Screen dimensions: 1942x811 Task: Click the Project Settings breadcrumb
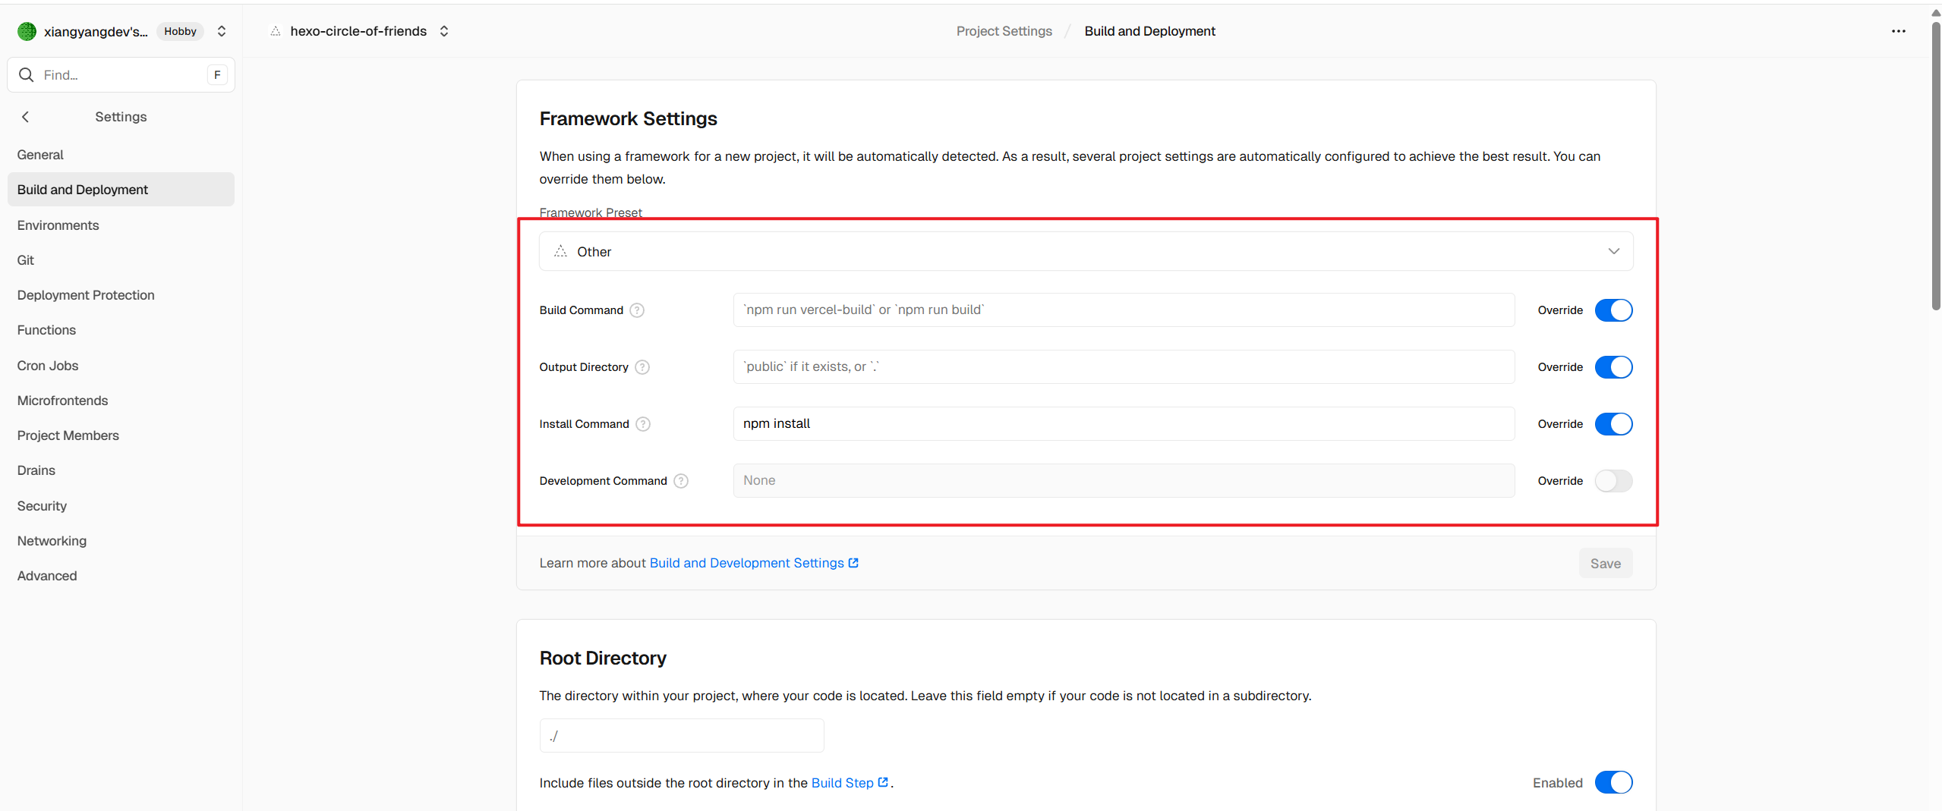pyautogui.click(x=1004, y=31)
